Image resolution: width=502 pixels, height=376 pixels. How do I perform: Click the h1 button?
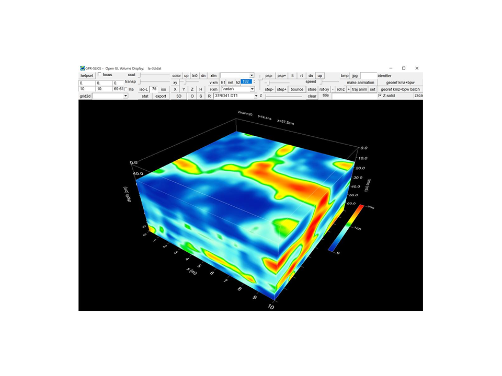(223, 83)
